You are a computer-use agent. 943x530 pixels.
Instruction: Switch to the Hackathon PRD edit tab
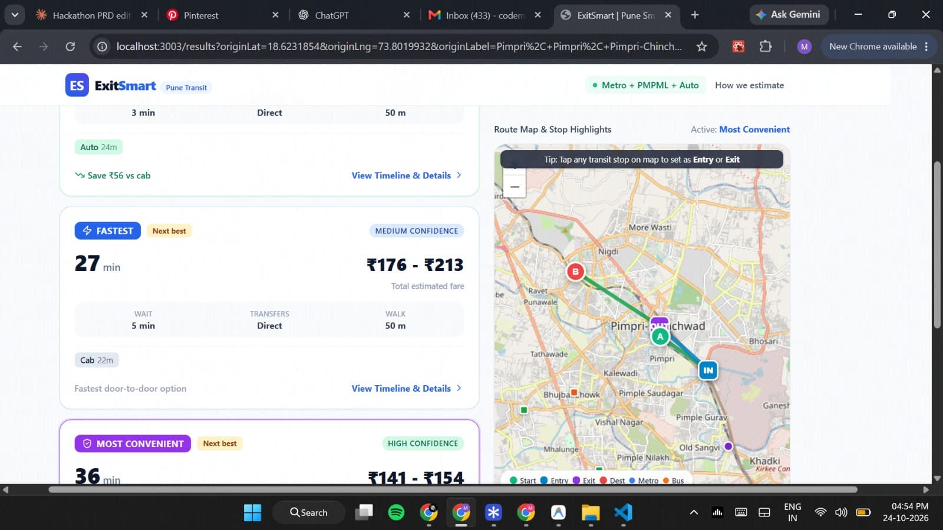(91, 15)
